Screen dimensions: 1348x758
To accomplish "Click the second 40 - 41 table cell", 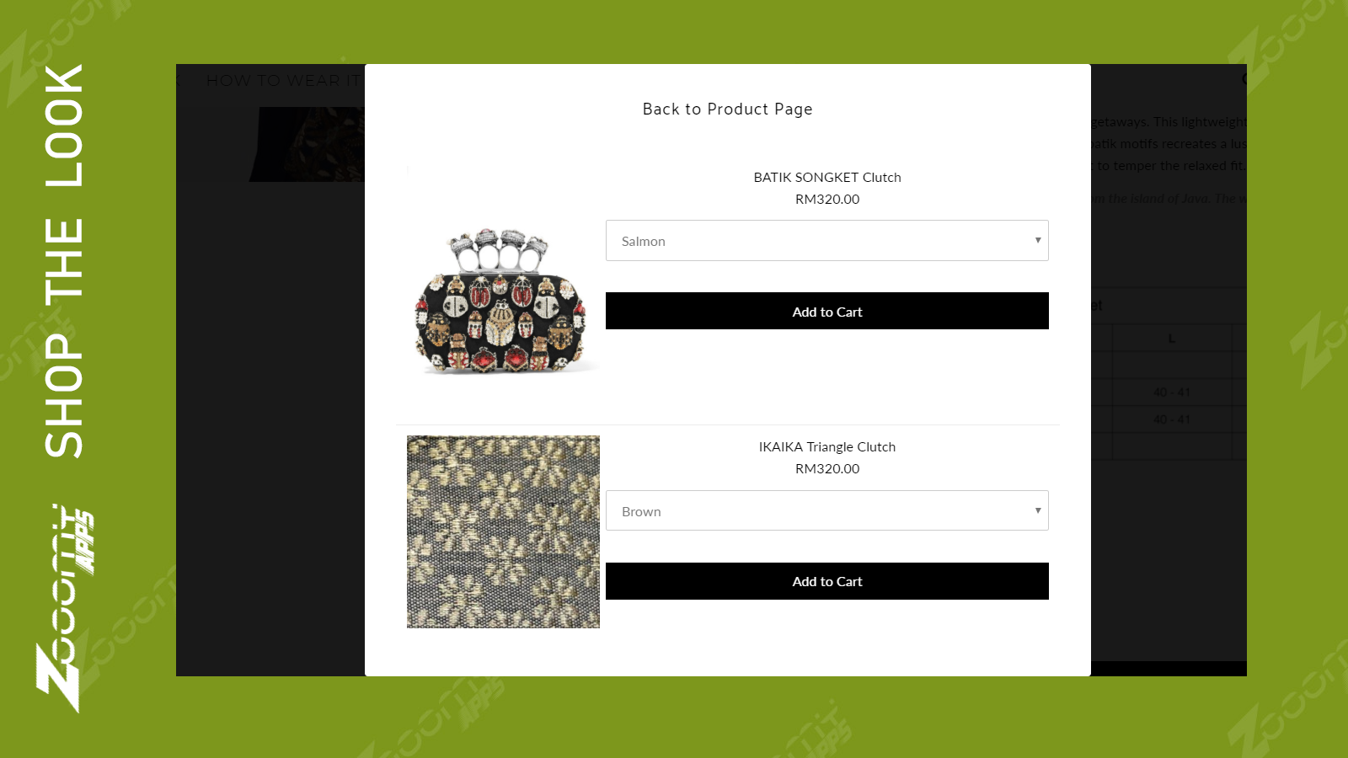I will click(1172, 419).
